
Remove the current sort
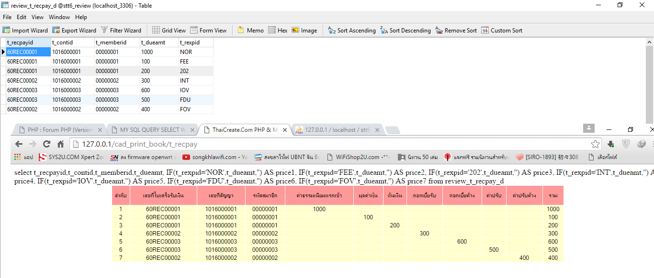pyautogui.click(x=456, y=30)
